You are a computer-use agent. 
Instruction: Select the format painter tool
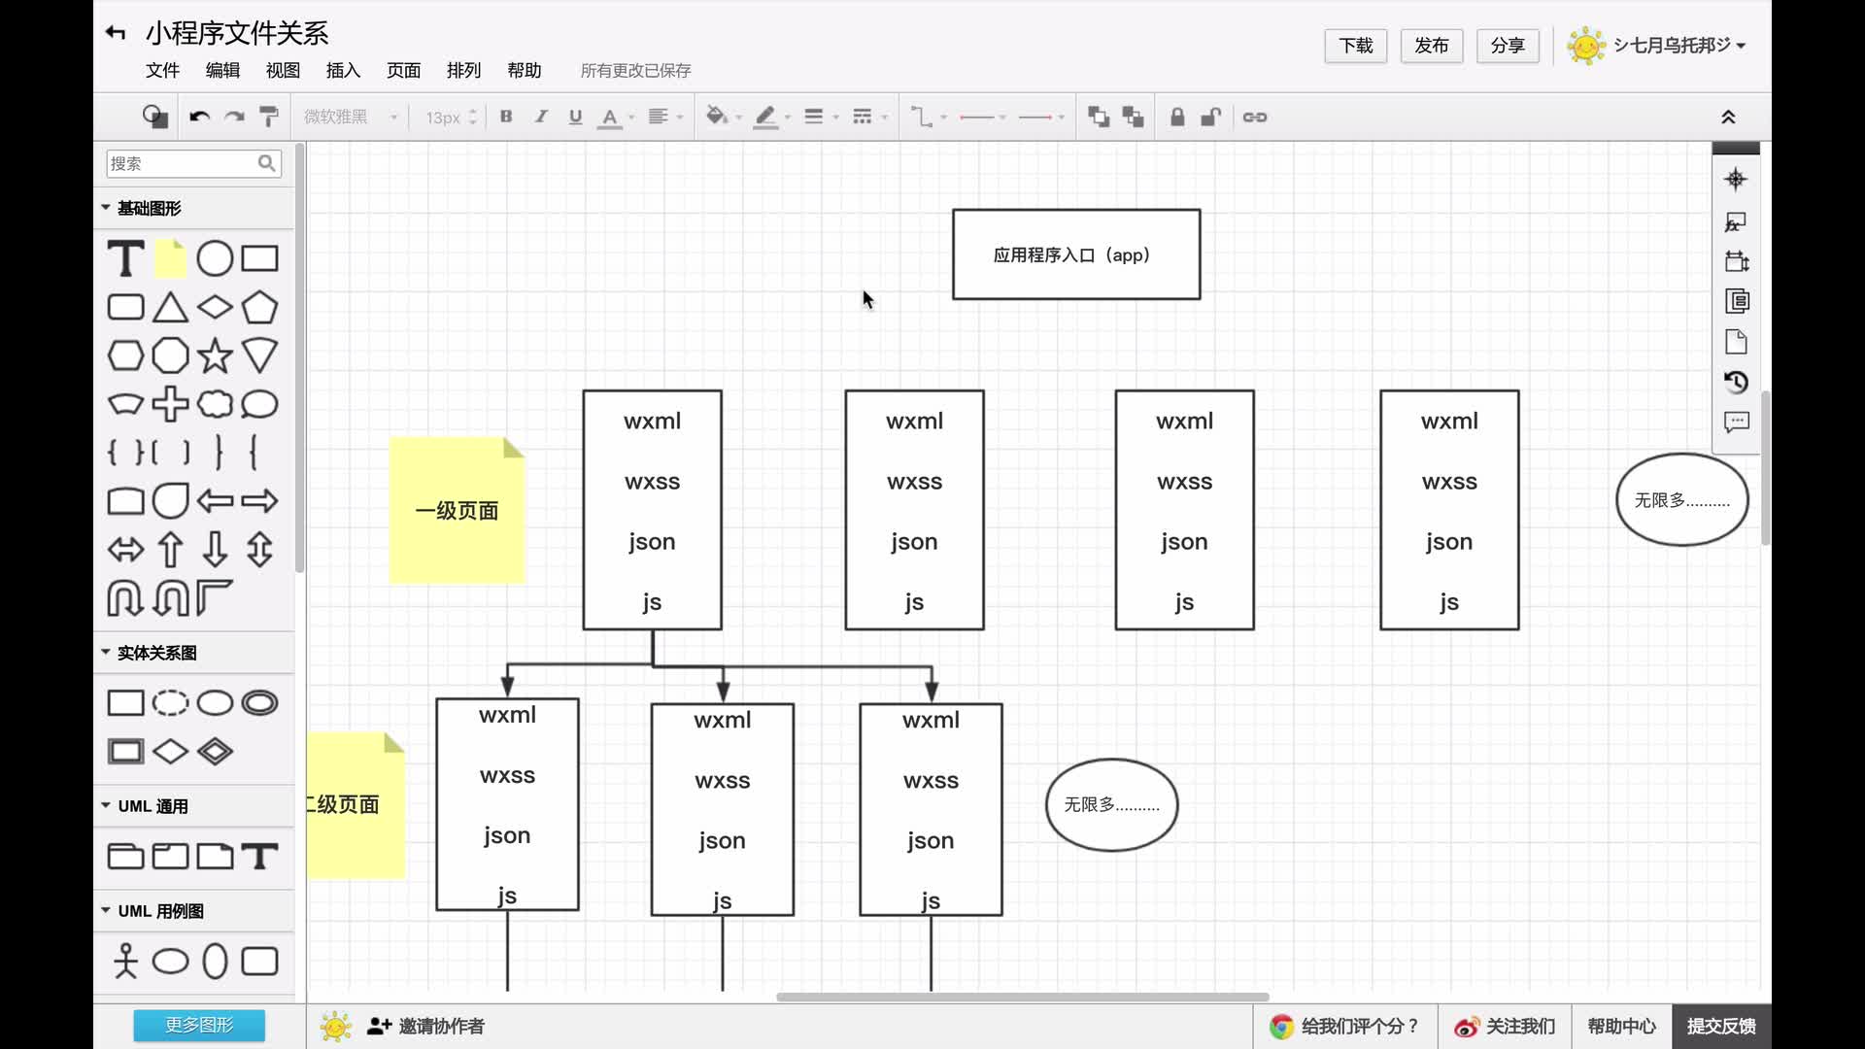[x=269, y=117]
